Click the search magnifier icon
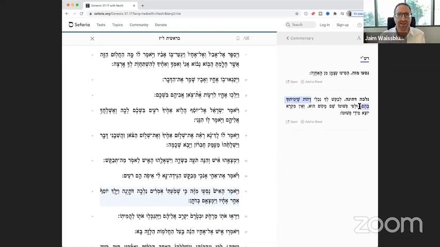This screenshot has width=440, height=247. 288,25
